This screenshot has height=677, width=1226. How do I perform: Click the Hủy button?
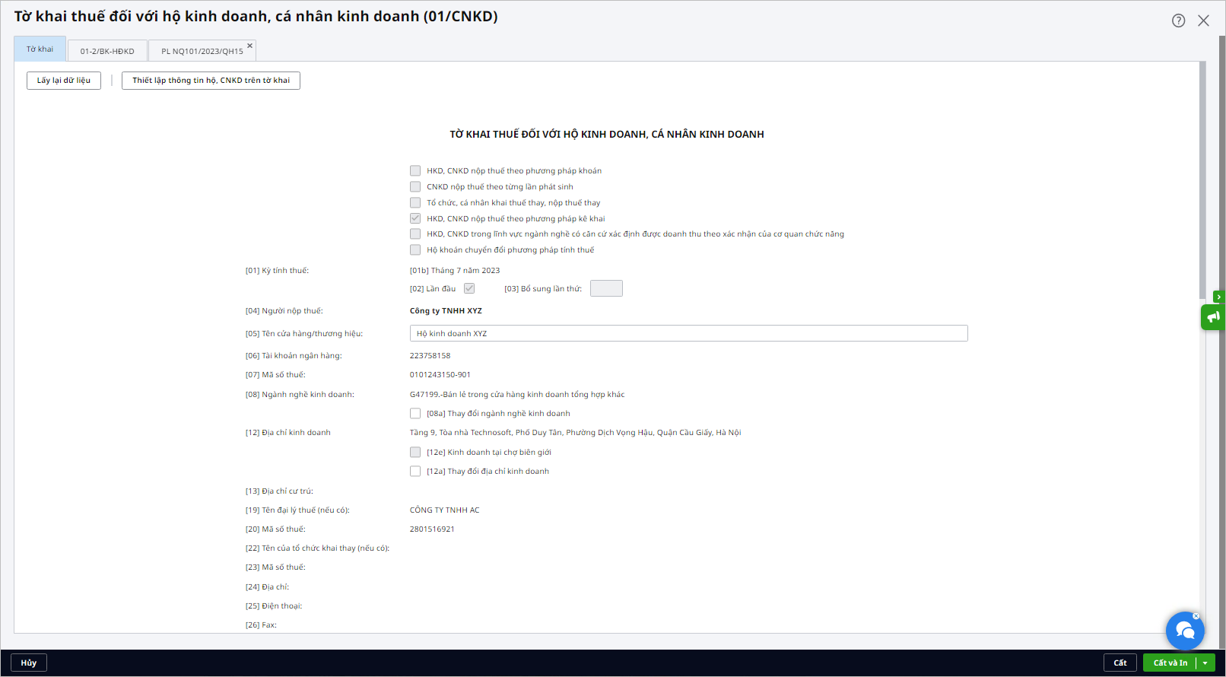coord(29,663)
